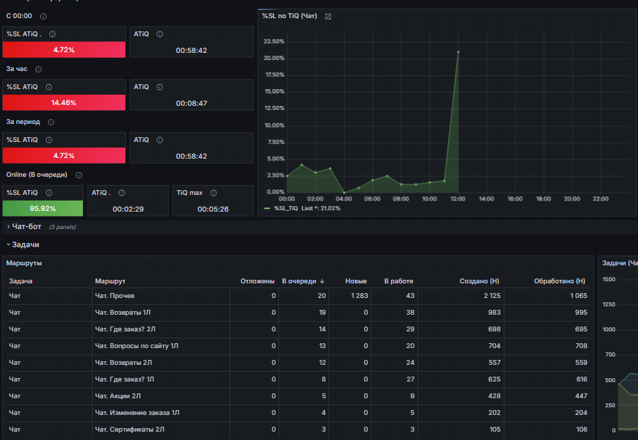Viewport: 638px width, 440px height.
Task: Open 'Маршруты' panel title menu
Action: (24, 263)
